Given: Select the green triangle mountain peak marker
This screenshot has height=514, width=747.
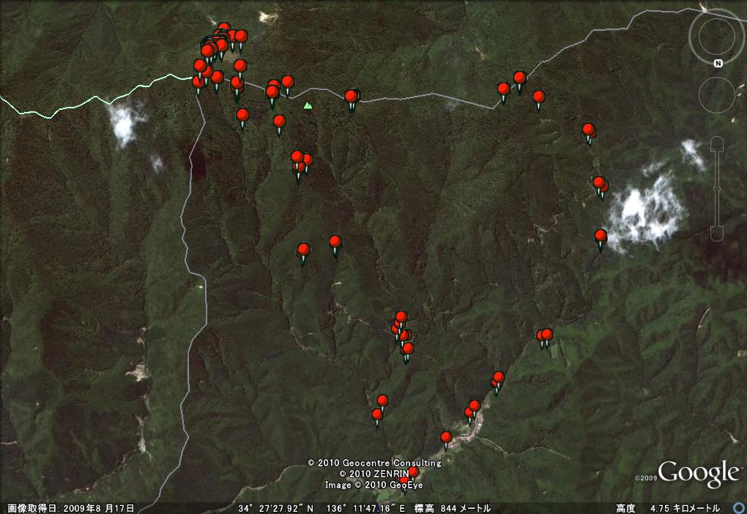Looking at the screenshot, I should pos(308,105).
